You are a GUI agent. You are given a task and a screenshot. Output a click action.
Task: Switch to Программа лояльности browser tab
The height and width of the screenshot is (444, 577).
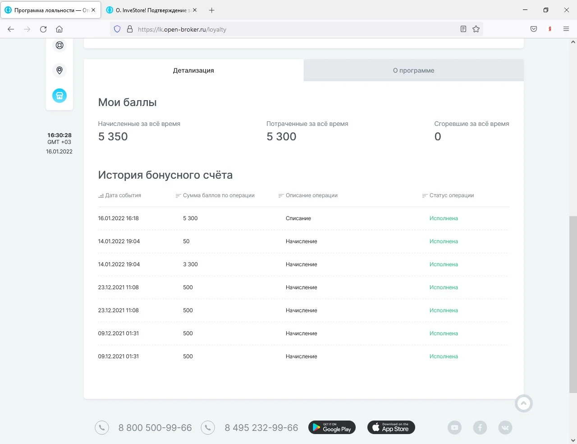point(51,10)
